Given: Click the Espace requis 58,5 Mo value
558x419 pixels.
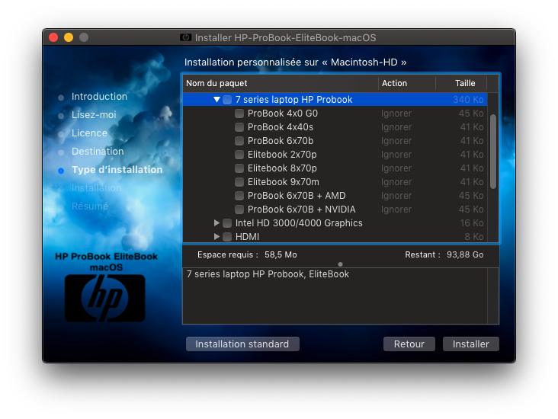Looking at the screenshot, I should click(x=281, y=254).
